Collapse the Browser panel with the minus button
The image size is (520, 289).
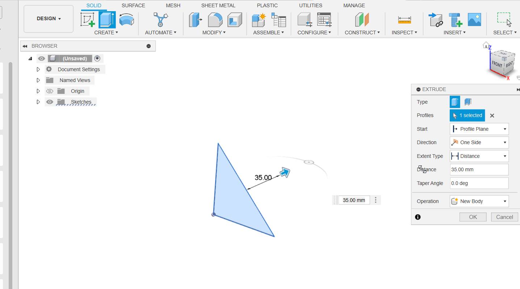[148, 46]
